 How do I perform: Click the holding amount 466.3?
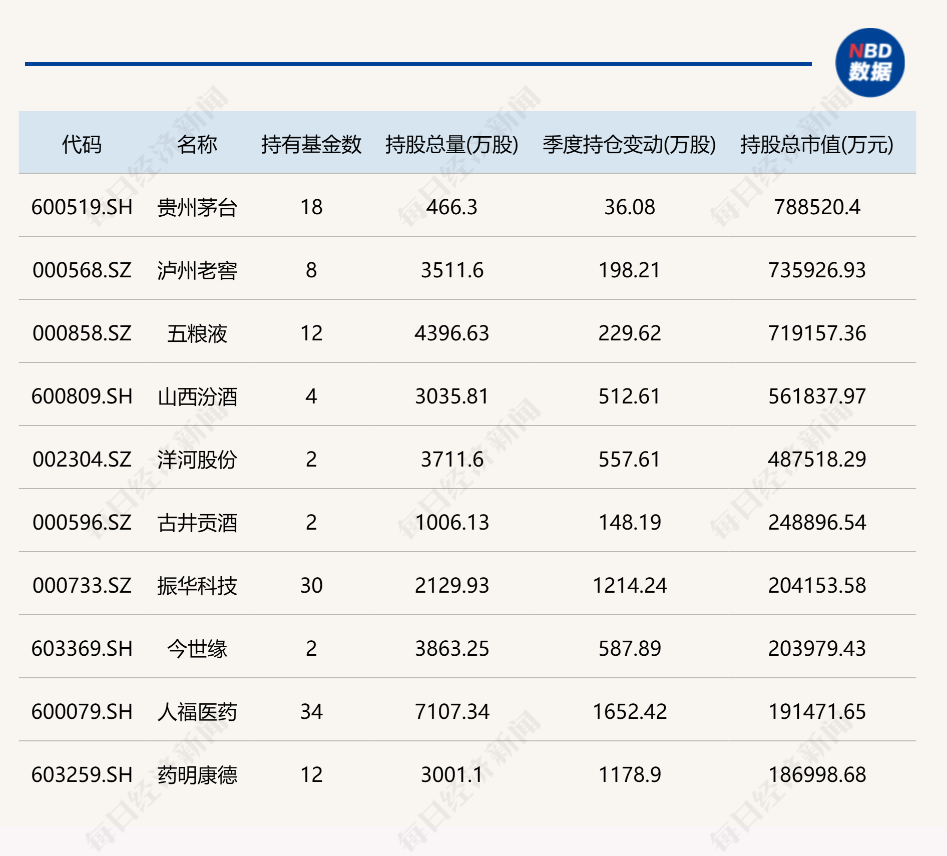[x=452, y=207]
